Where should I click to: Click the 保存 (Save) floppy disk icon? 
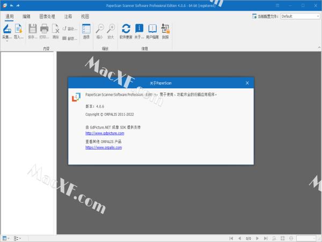tap(32, 29)
